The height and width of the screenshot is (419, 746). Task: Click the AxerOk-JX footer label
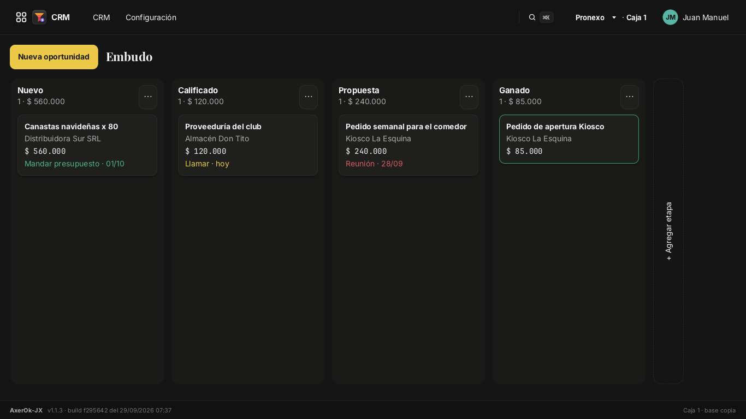click(x=26, y=410)
